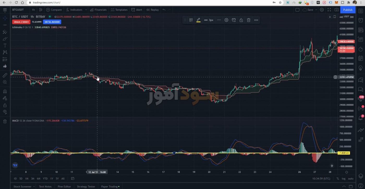
Task: Delete selected drawing with trash icon
Action: [249, 20]
